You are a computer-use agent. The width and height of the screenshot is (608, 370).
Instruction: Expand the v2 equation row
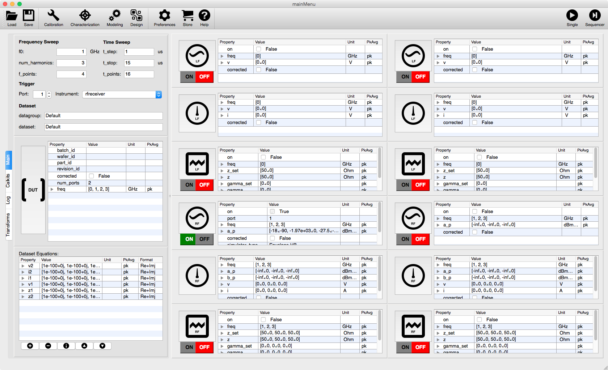23,266
